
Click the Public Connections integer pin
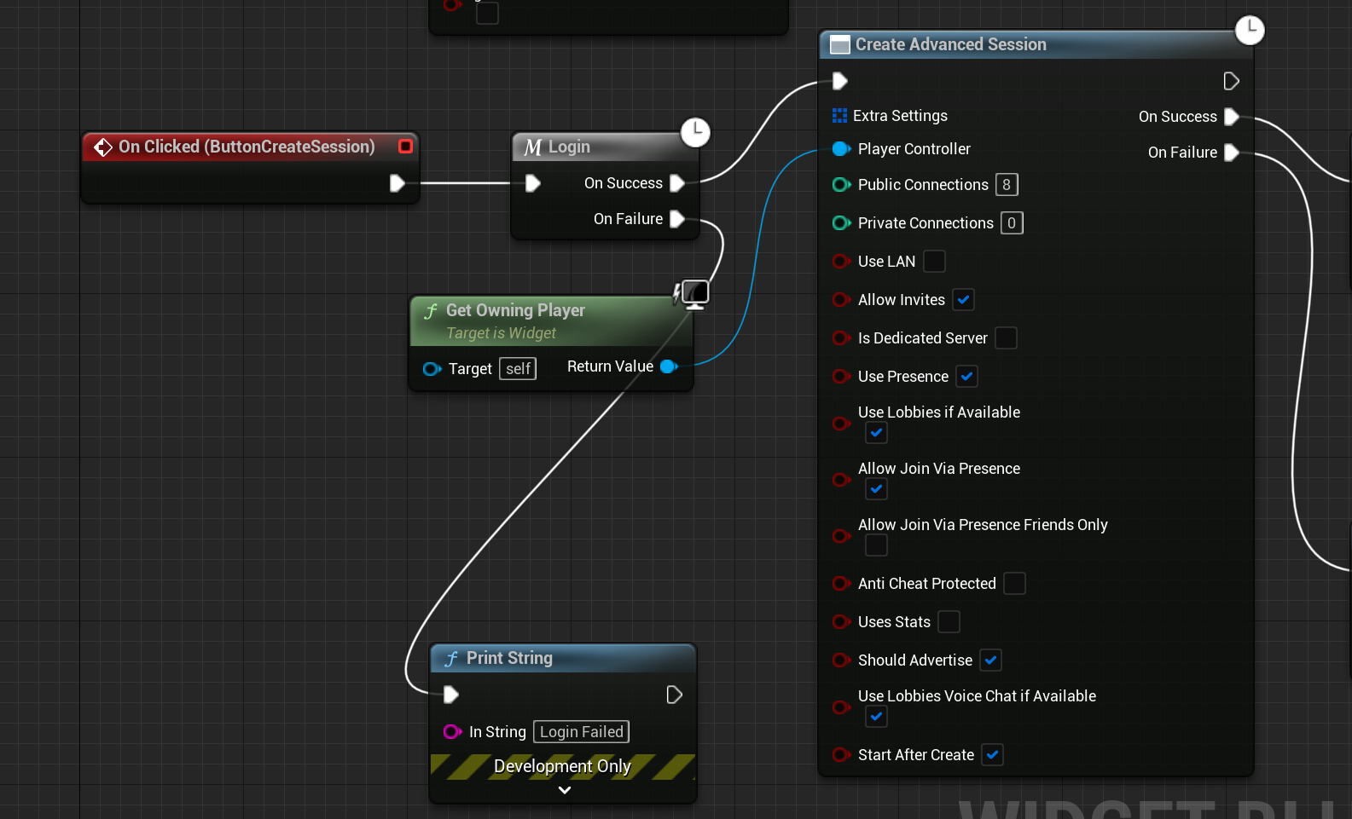coord(841,185)
